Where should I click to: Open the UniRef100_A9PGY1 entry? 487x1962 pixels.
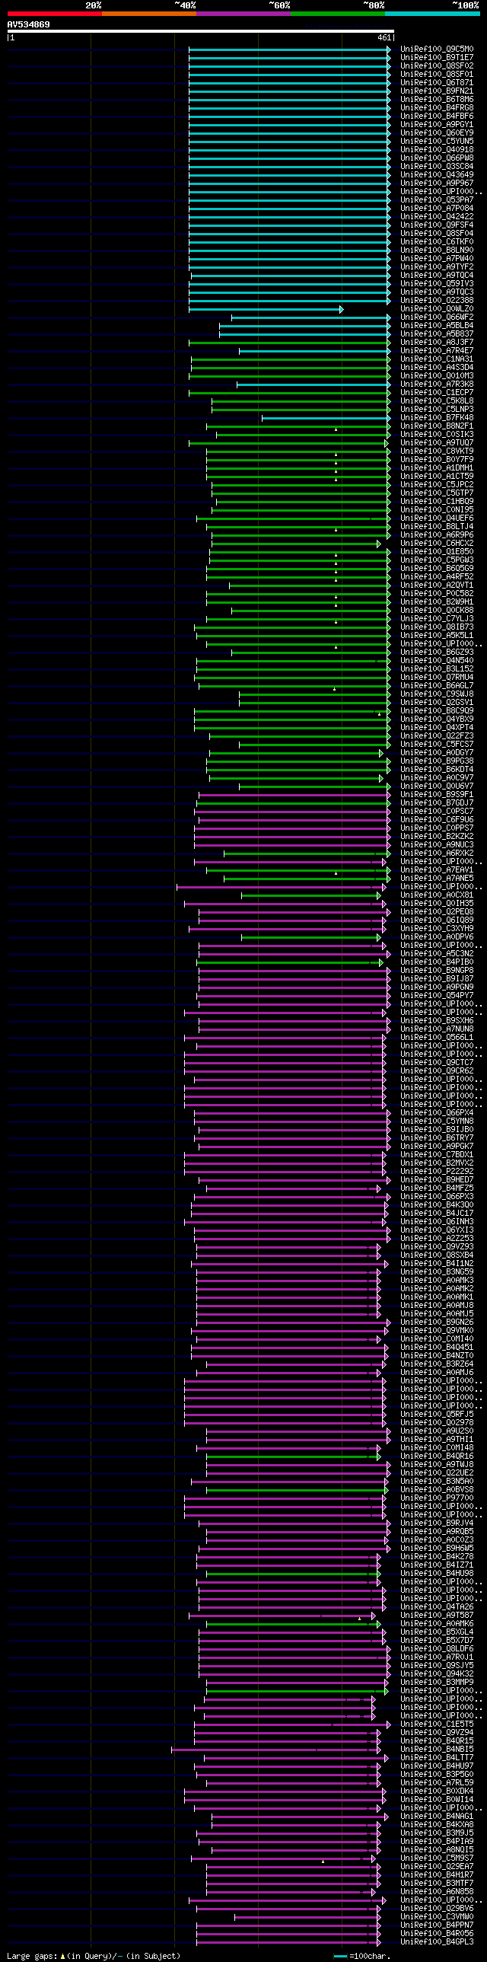(x=437, y=125)
